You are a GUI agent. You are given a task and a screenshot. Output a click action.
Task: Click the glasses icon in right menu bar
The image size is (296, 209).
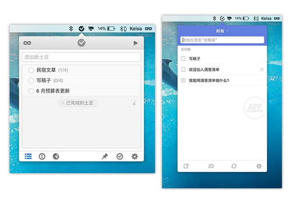pos(277,18)
